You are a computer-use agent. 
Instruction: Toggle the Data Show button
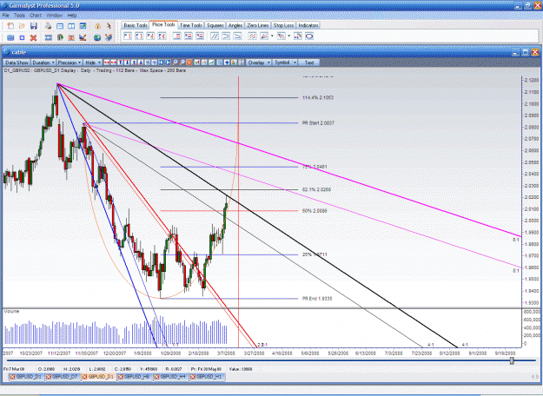pyautogui.click(x=17, y=63)
